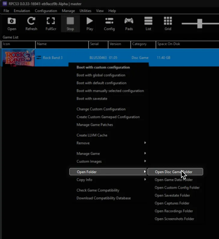This screenshot has width=219, height=239.
Task: Open the Configuration menu
Action: (46, 11)
